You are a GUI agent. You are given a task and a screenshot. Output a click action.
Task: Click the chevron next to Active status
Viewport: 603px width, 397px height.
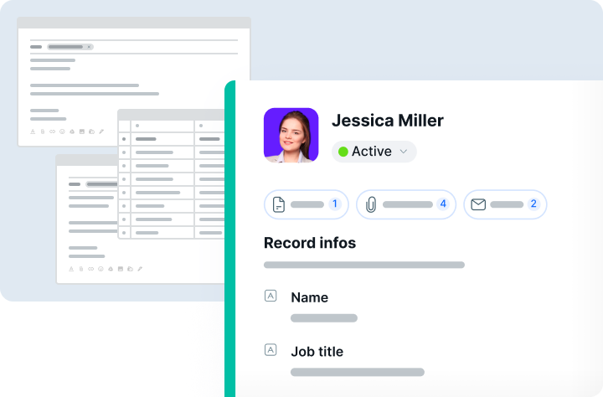coord(403,152)
